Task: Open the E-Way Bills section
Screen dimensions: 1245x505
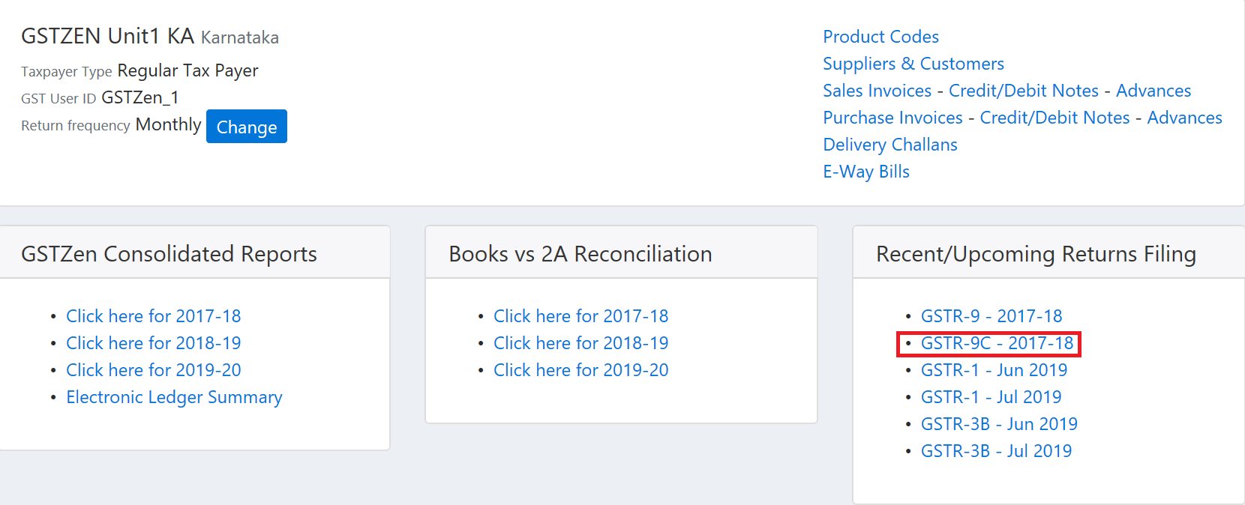Action: (866, 172)
